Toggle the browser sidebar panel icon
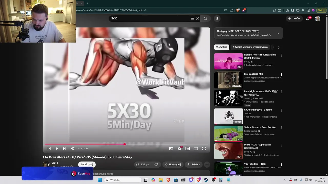Image resolution: width=328 pixels, height=184 pixels. pyautogui.click(x=293, y=10)
